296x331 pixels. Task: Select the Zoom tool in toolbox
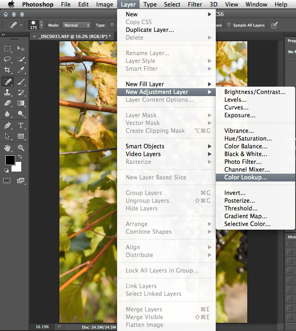tap(21, 148)
